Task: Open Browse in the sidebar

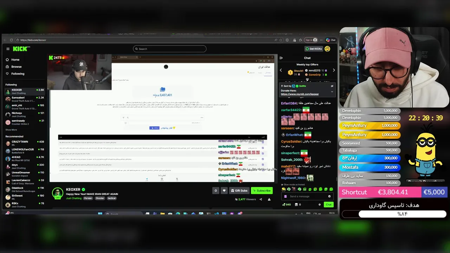Action: (x=14, y=67)
